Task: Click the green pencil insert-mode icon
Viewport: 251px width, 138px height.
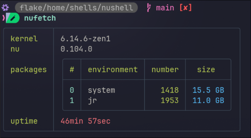Action: pyautogui.click(x=13, y=18)
